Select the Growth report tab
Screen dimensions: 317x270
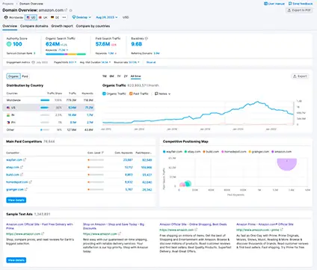click(x=62, y=26)
